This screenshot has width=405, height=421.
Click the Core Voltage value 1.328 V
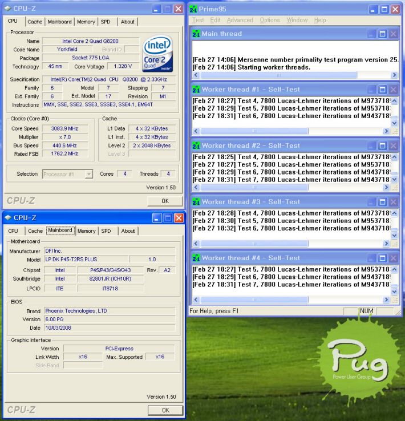(123, 66)
